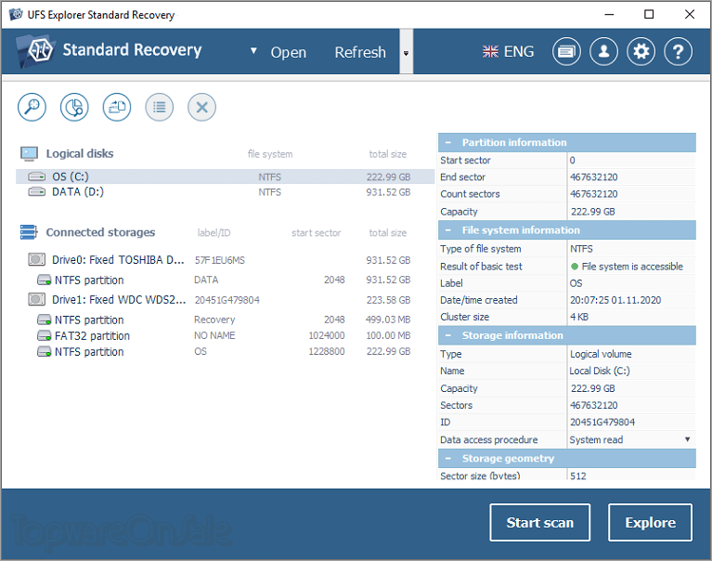Screen dimensions: 712x561
Task: Select the NTFS partition labeled Recovery
Action: click(x=226, y=320)
